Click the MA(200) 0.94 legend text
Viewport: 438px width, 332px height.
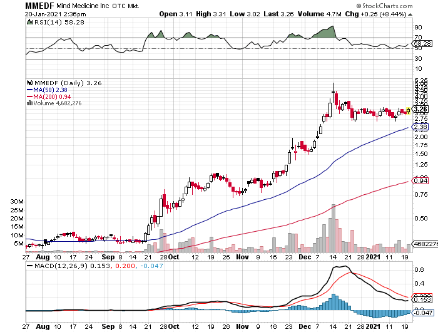click(52, 96)
